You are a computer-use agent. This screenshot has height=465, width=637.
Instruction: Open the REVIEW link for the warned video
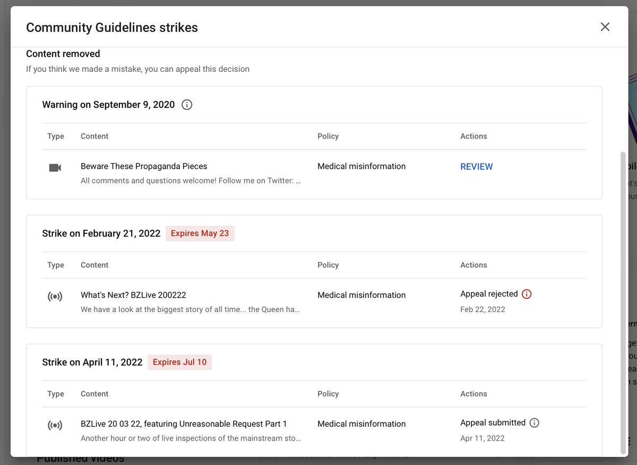[x=476, y=166]
